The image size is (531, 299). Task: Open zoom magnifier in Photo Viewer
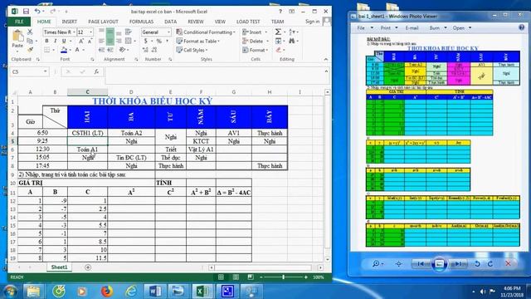pyautogui.click(x=377, y=263)
